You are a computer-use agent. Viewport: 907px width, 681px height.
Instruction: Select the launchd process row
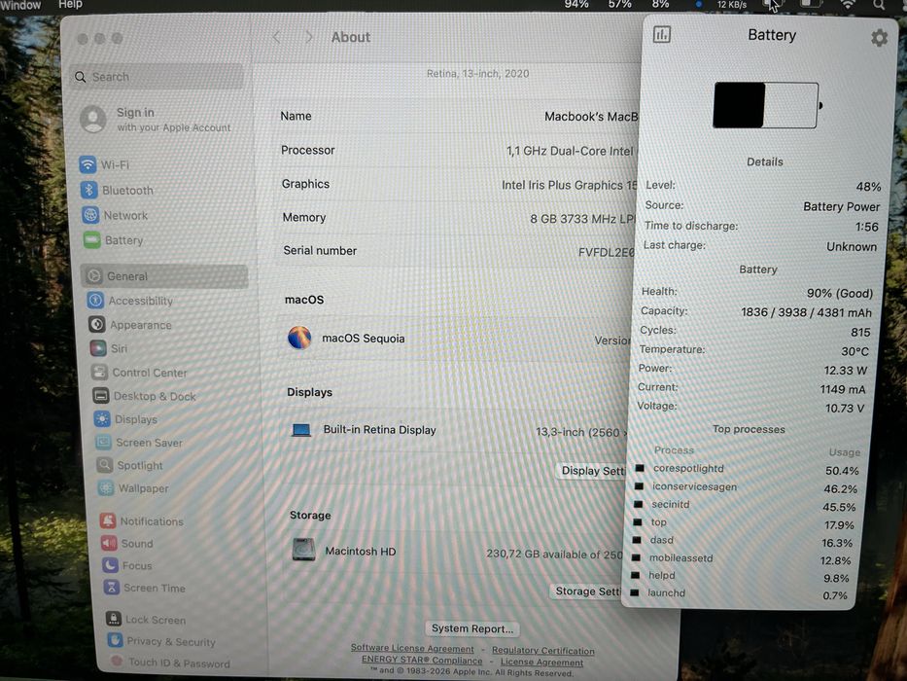pos(739,594)
